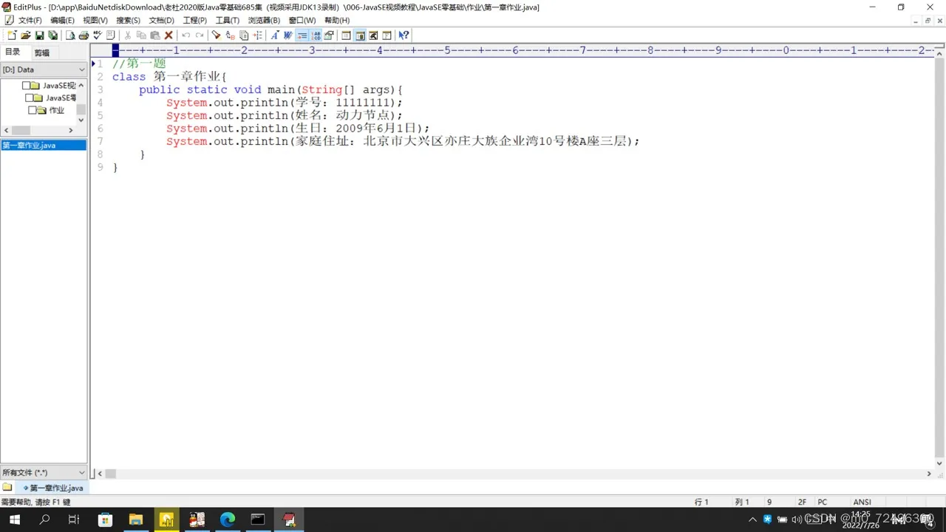
Task: Open Windows taskbar search
Action: click(x=44, y=519)
